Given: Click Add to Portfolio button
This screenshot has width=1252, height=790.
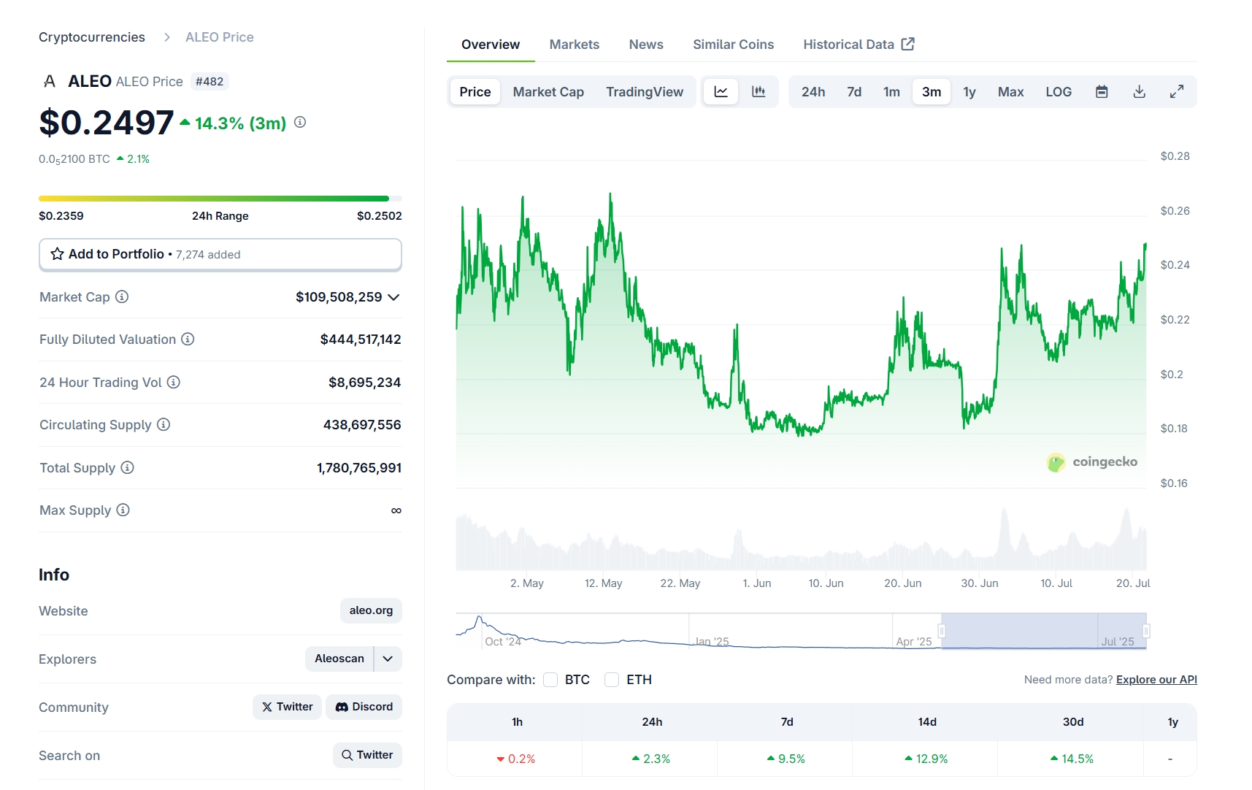Looking at the screenshot, I should tap(220, 254).
